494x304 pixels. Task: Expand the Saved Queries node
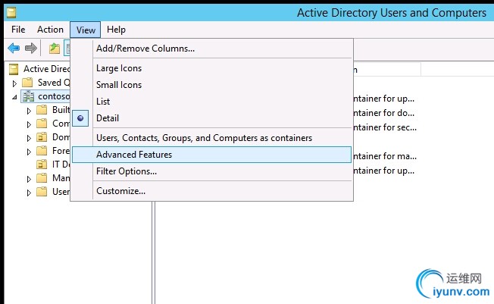(14, 83)
